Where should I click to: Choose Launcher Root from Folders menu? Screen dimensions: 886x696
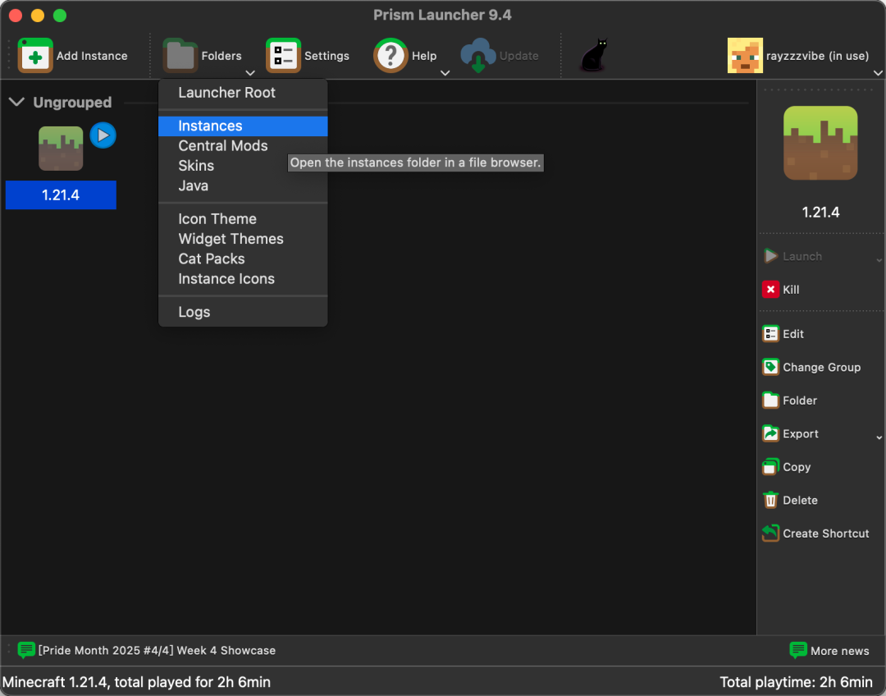(x=243, y=93)
